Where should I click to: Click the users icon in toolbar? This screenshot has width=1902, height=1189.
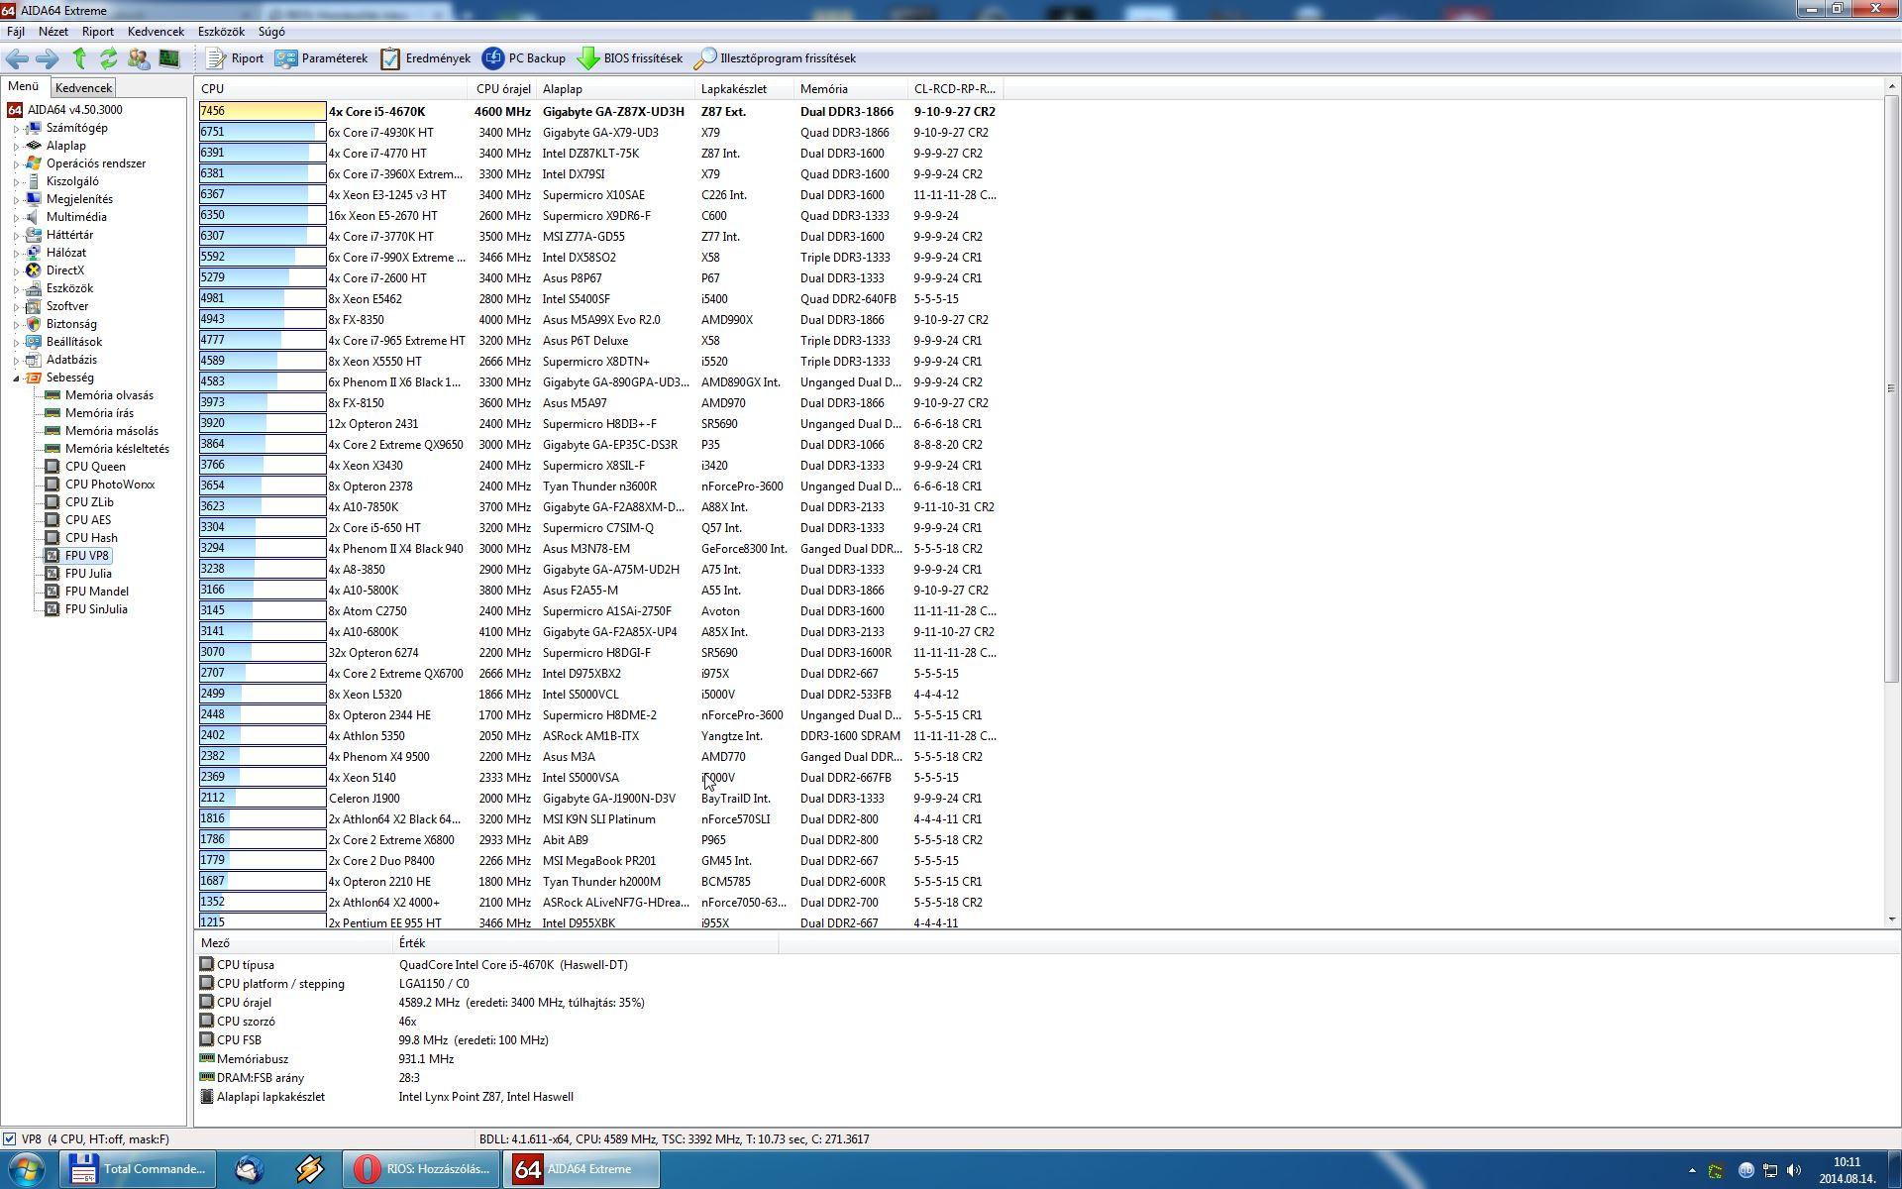click(139, 58)
